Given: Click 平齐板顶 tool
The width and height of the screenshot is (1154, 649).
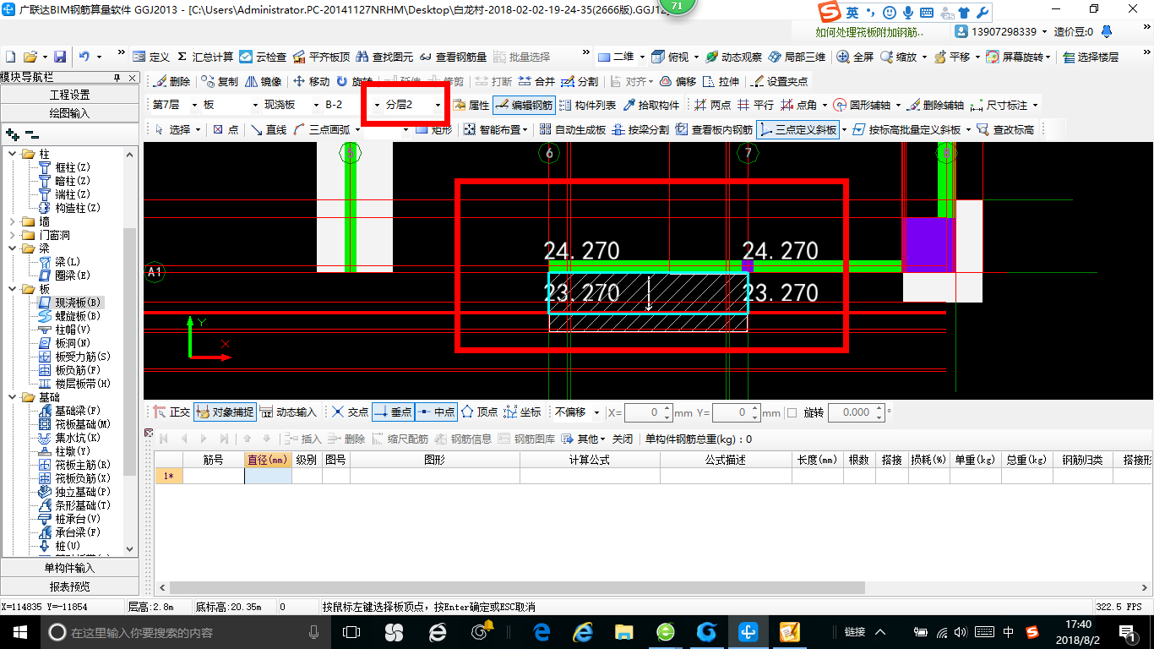Looking at the screenshot, I should (x=321, y=57).
